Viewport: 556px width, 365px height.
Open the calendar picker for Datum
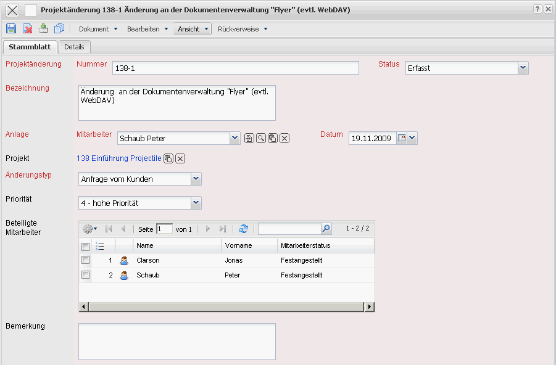click(x=402, y=138)
